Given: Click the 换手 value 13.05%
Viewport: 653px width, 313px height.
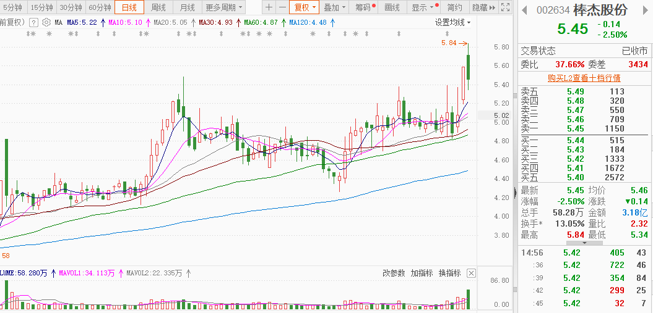Looking at the screenshot, I should 569,223.
